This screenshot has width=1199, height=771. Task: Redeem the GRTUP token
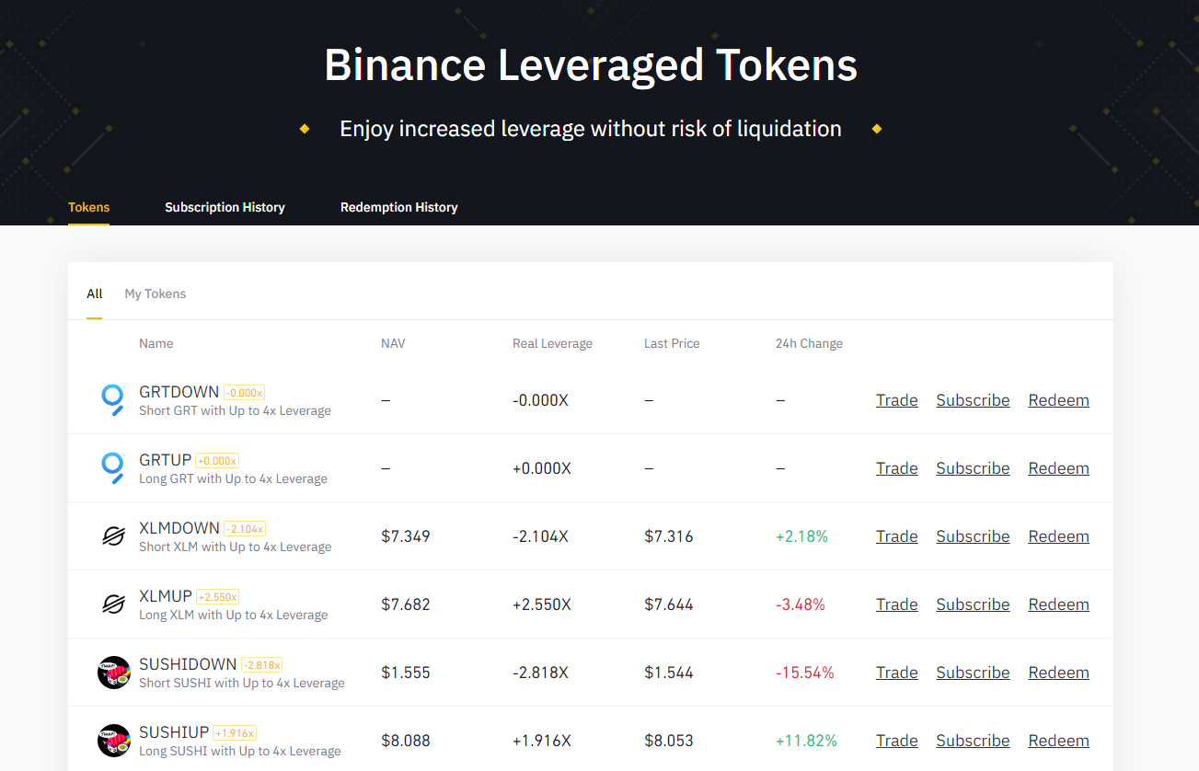(x=1058, y=468)
